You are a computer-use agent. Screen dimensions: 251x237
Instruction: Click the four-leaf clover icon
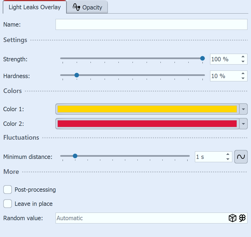[x=243, y=218]
